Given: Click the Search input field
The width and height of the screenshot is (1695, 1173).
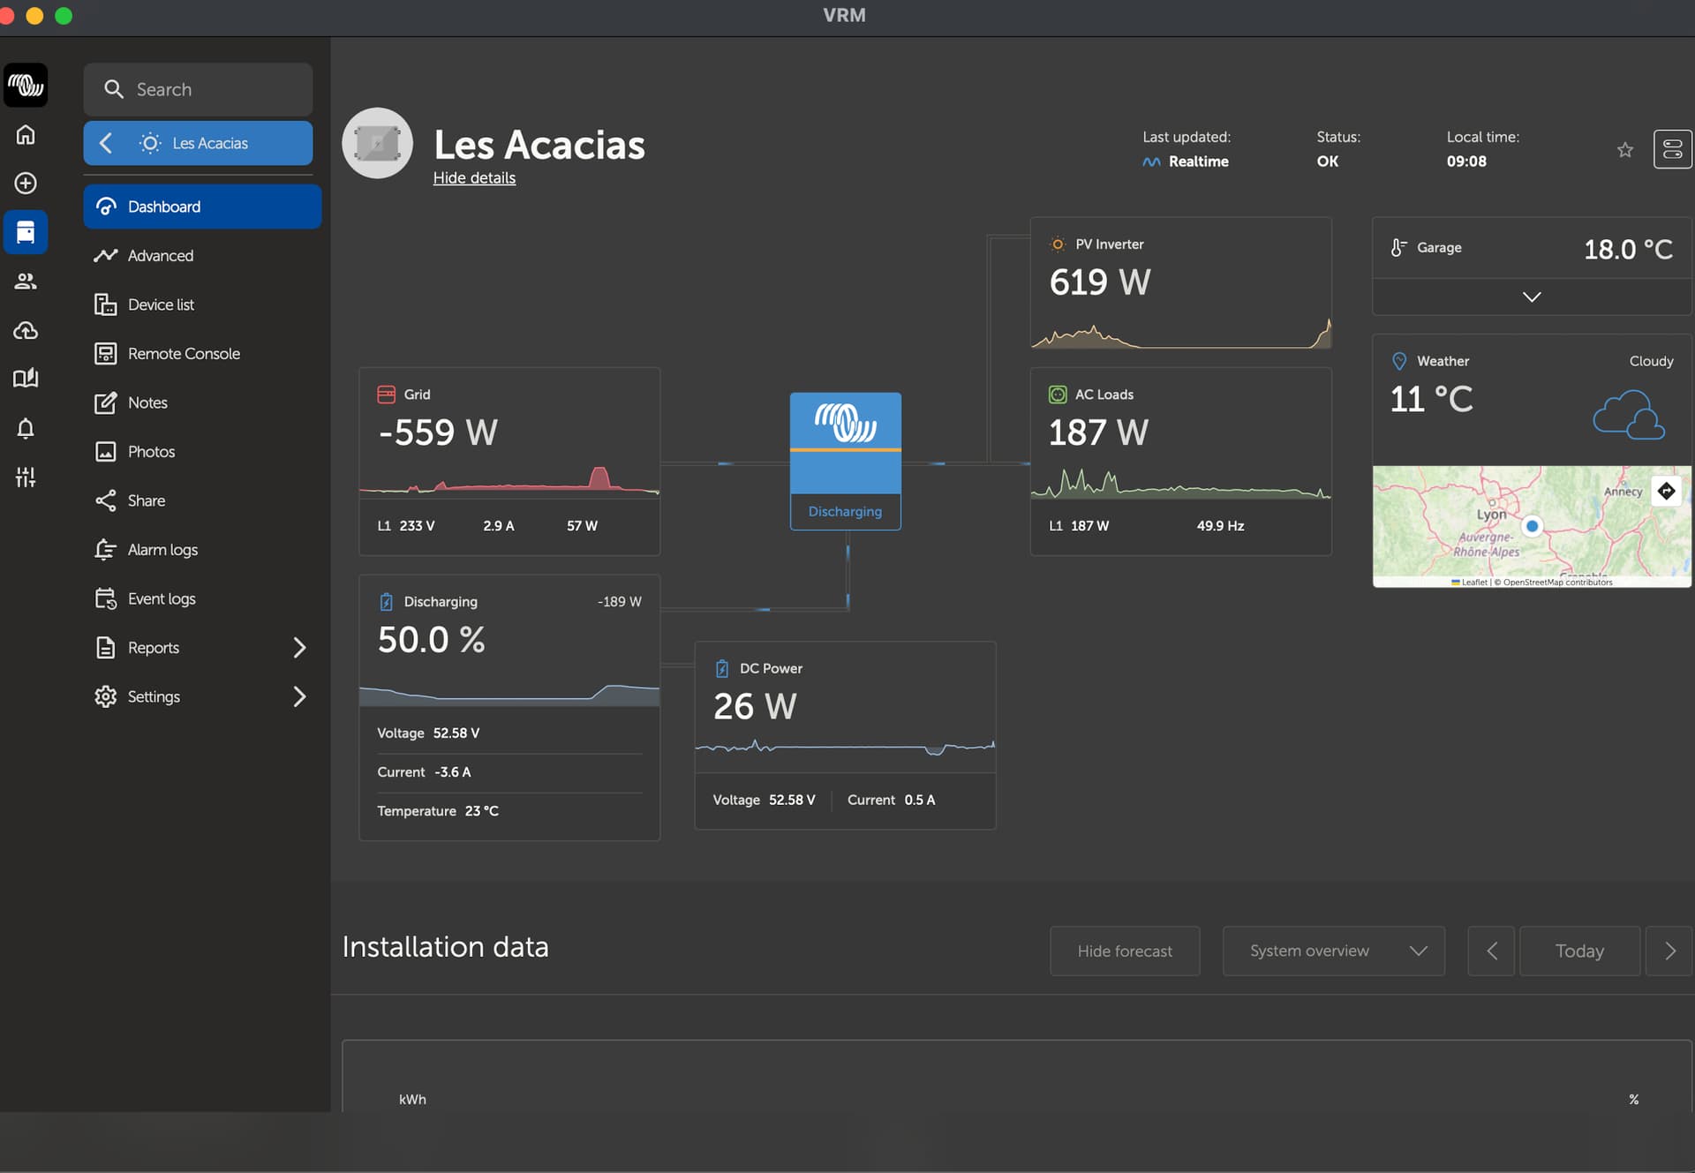Looking at the screenshot, I should (x=199, y=89).
